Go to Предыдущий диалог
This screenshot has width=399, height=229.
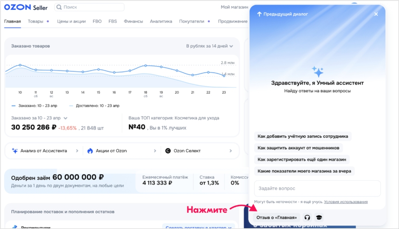click(282, 14)
